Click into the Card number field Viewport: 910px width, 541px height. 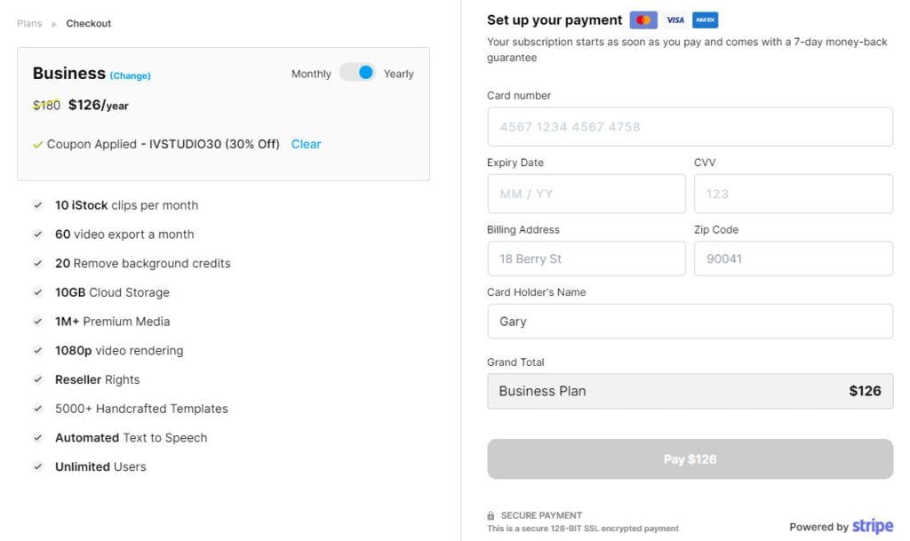690,126
